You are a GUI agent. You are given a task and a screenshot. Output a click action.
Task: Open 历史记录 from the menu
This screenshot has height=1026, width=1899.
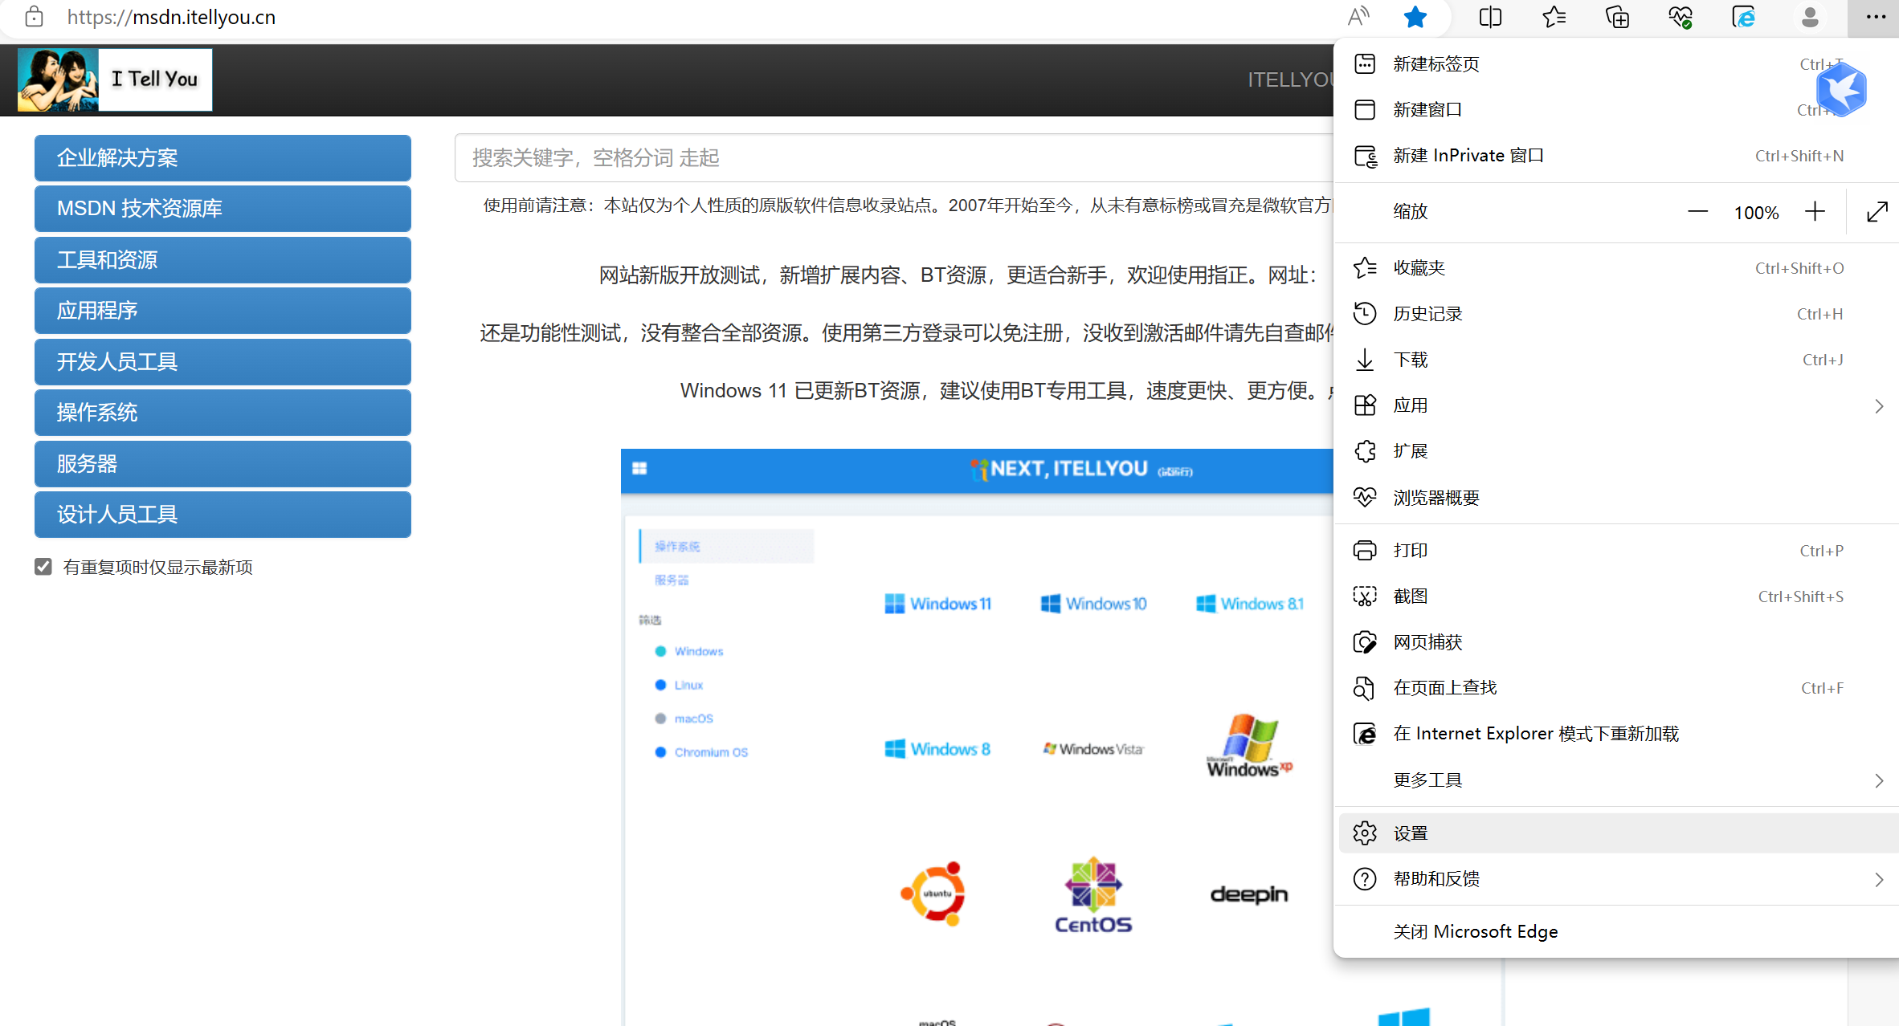(1616, 314)
